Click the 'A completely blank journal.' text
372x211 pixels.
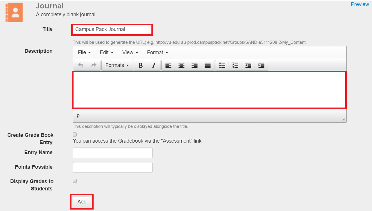(x=66, y=14)
